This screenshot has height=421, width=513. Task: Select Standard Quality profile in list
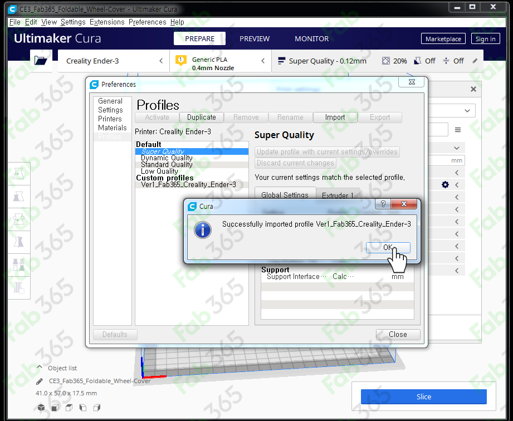192,164
